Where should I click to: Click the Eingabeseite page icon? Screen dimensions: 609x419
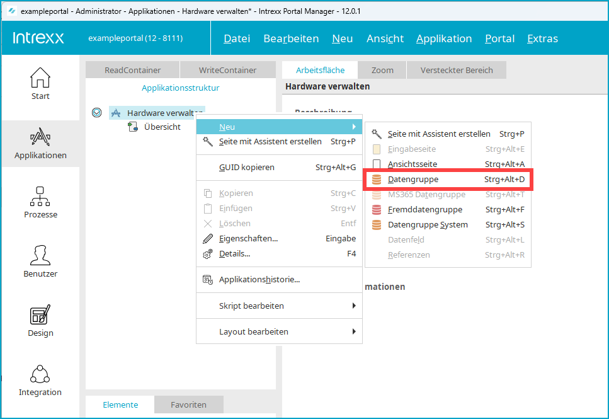pyautogui.click(x=377, y=149)
